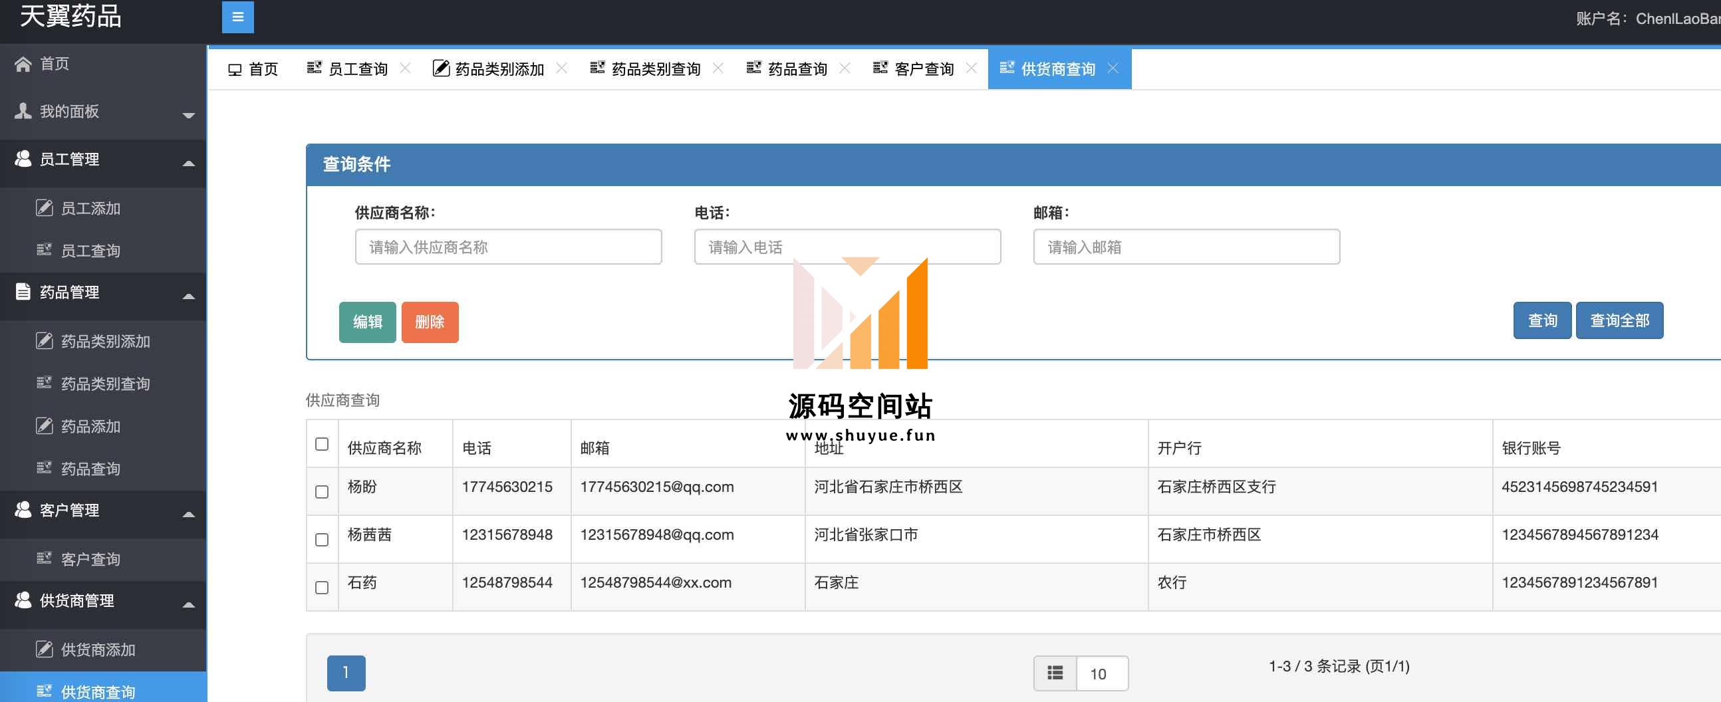1721x702 pixels.
Task: Click the list icon beside sidebar 药品查询
Action: coord(44,467)
